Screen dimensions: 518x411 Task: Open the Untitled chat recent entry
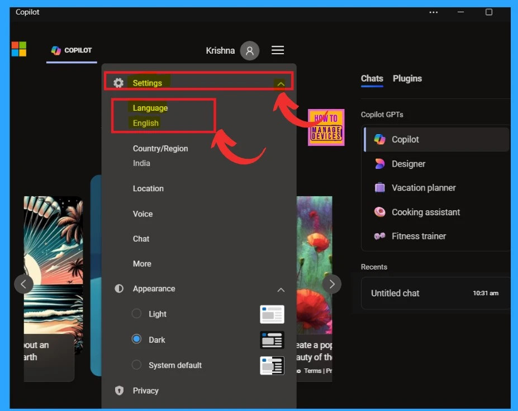435,293
